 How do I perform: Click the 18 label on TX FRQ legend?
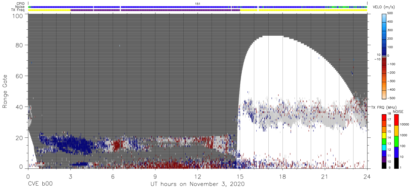click(x=389, y=114)
